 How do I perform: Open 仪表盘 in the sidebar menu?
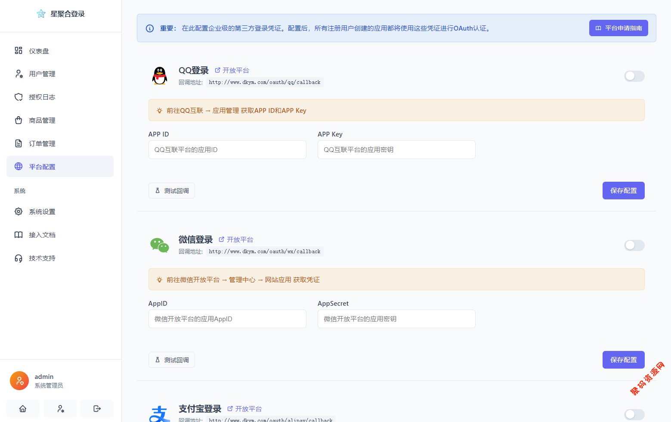(39, 51)
